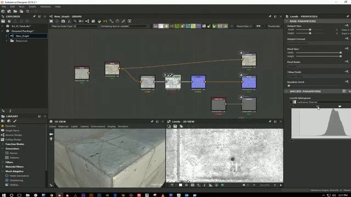
Task: Collapse the SPECIFIC PARAMETERS section
Action: click(x=286, y=91)
